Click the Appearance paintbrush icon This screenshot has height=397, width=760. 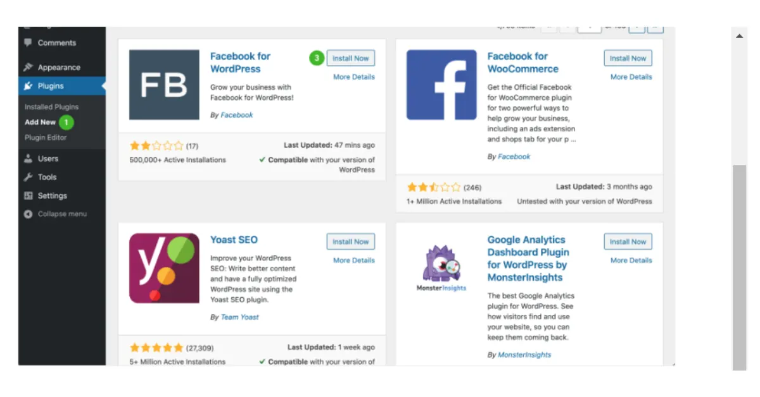28,68
